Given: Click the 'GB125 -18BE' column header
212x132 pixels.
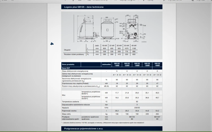Looking at the screenshot, I should point(117,65).
